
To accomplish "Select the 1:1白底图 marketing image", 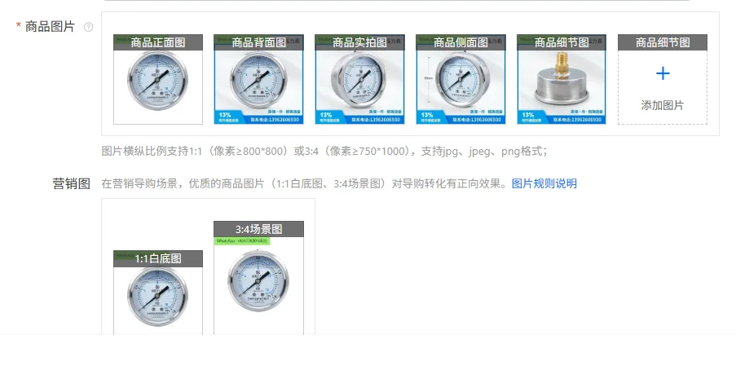I will click(158, 293).
